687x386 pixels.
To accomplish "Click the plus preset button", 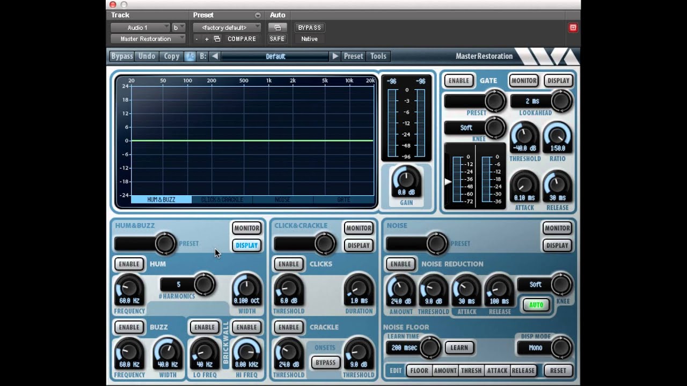I will pyautogui.click(x=207, y=39).
